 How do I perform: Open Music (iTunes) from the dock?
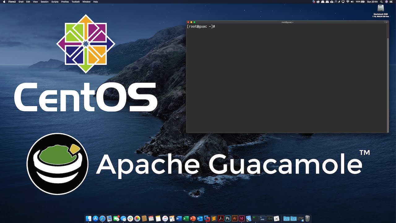[x=165, y=218]
